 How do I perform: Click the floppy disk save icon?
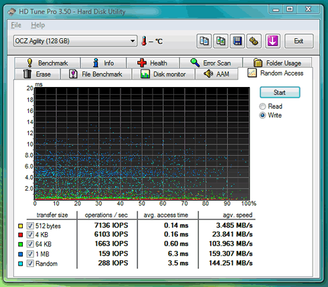pyautogui.click(x=237, y=41)
